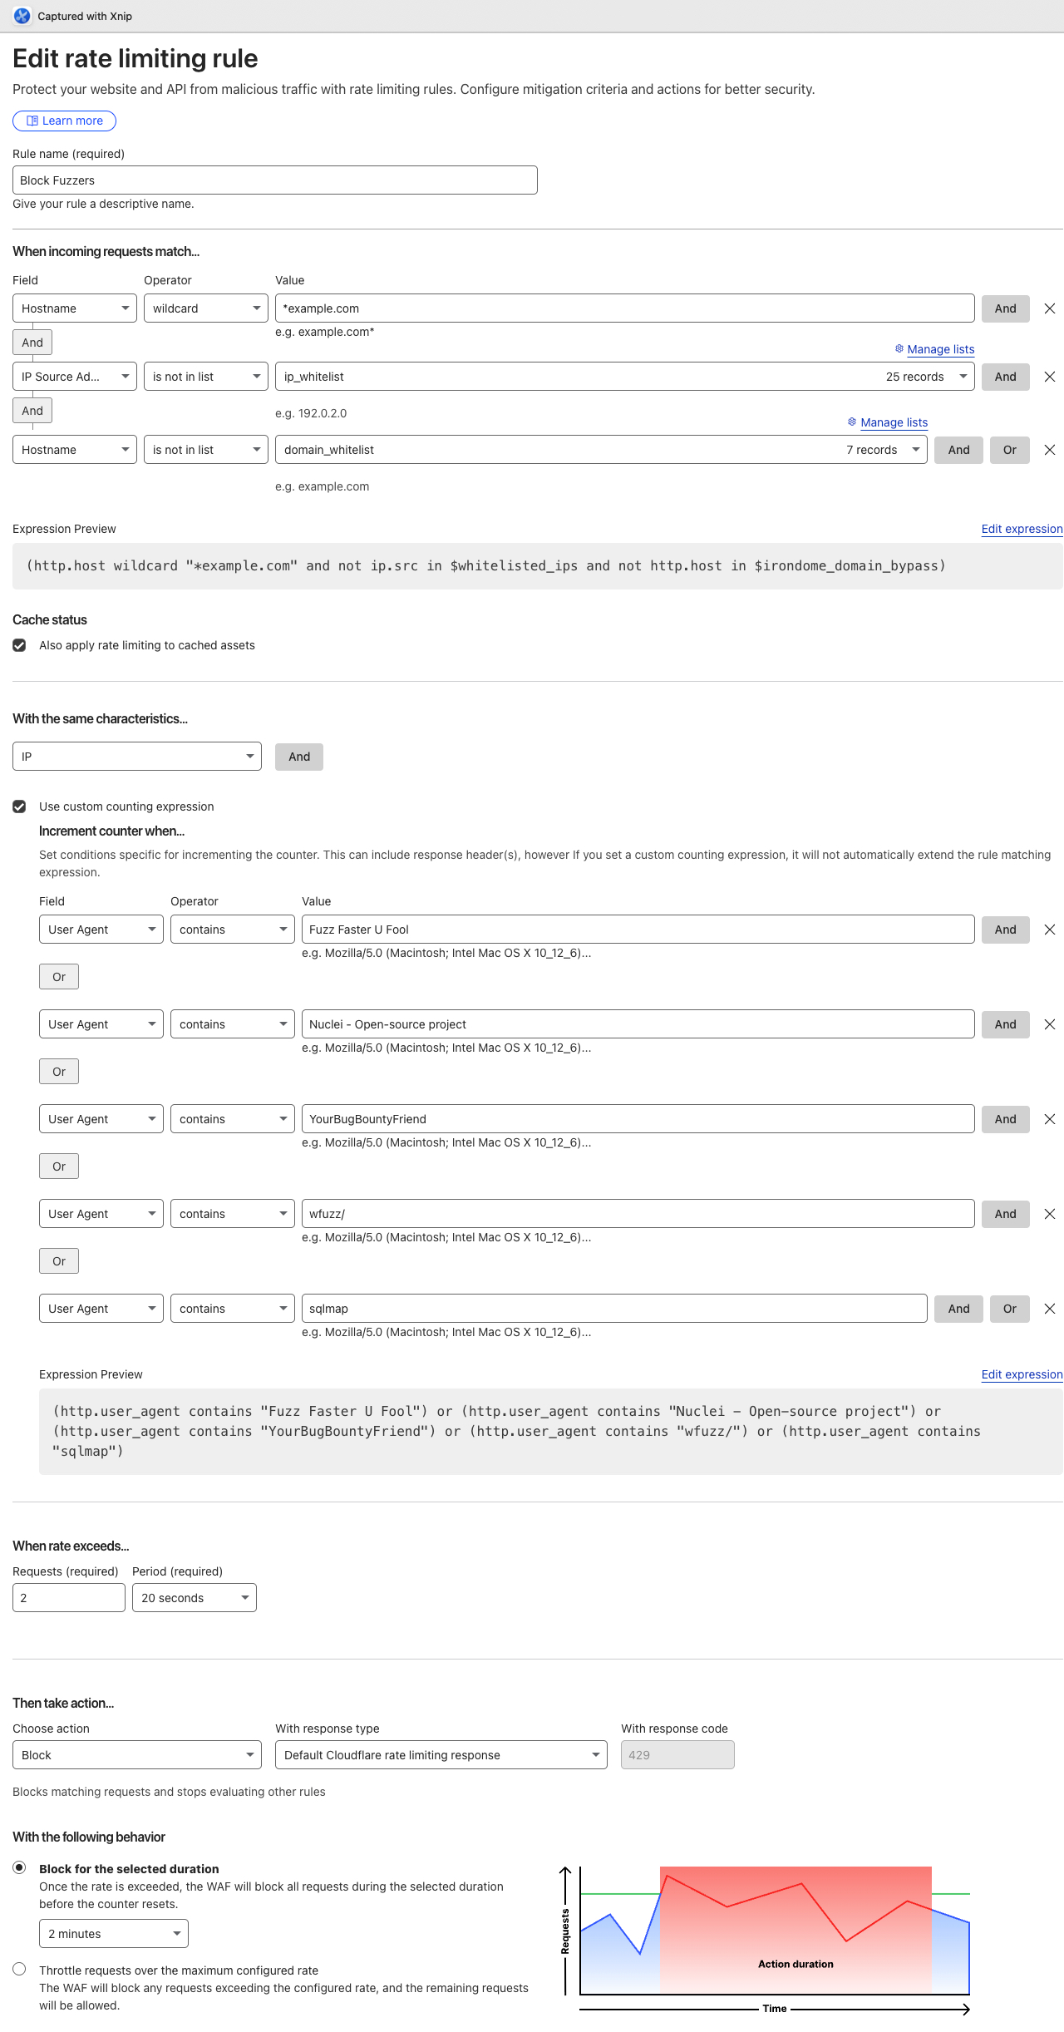Image resolution: width=1064 pixels, height=2032 pixels.
Task: Remove the domain_whitelist condition row
Action: coord(1049,450)
